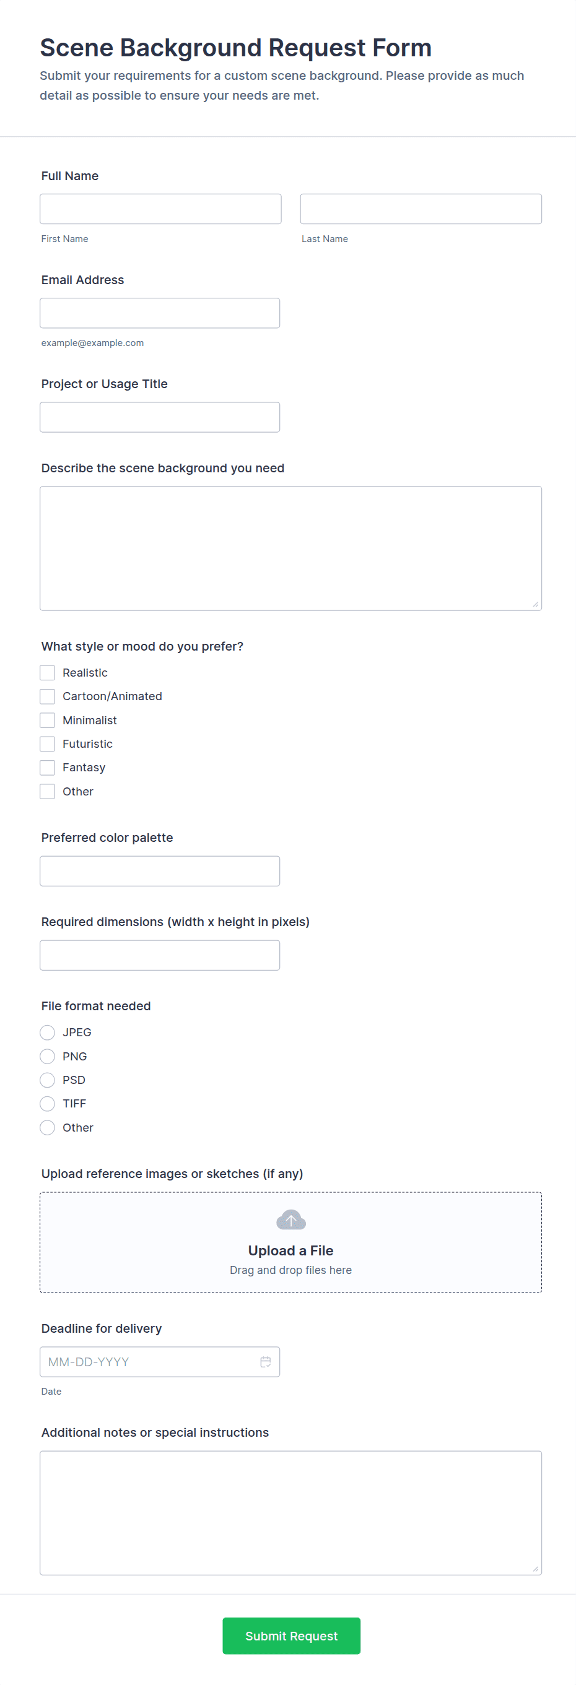The image size is (576, 1685).
Task: Toggle the Fantasy style checkbox
Action: 47,767
